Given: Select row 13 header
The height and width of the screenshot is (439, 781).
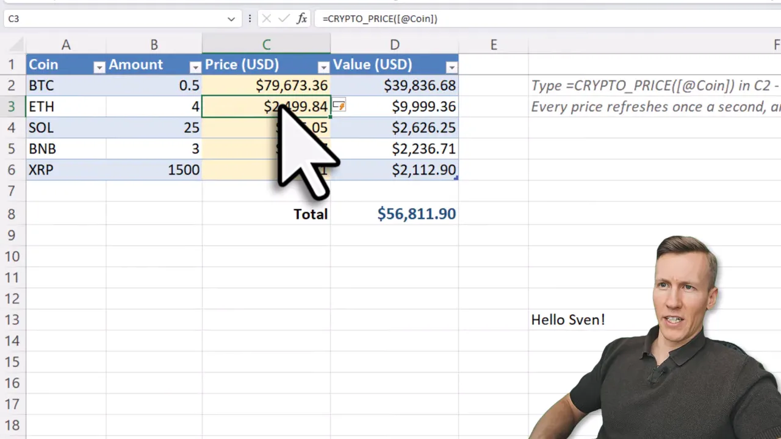Looking at the screenshot, I should (x=12, y=319).
